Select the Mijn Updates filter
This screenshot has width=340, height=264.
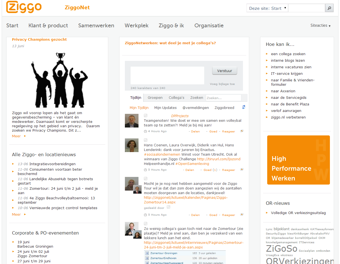pos(166,108)
